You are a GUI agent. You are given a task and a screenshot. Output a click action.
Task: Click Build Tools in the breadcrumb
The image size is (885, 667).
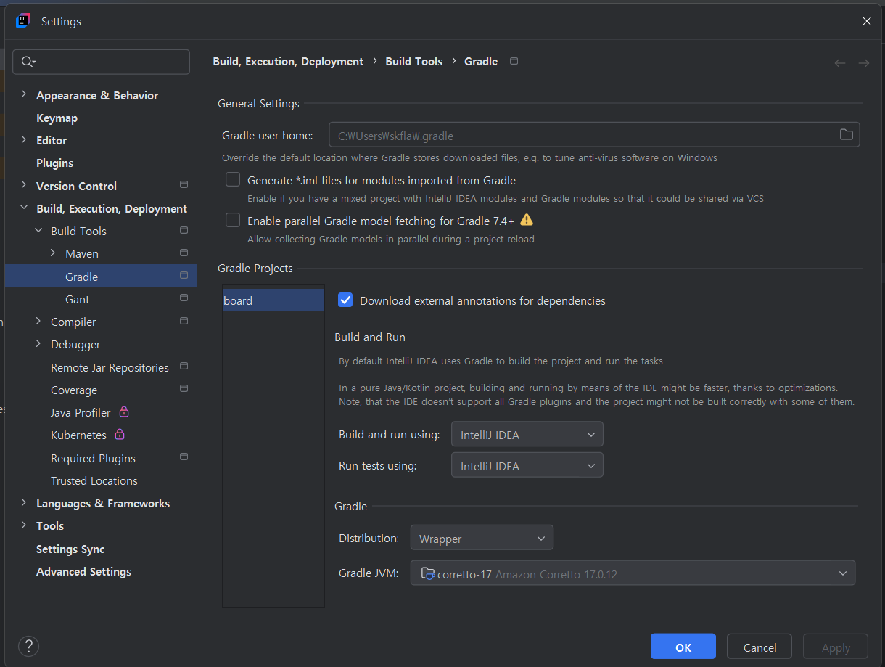click(x=413, y=62)
